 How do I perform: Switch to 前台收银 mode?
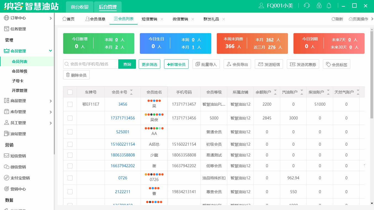(x=79, y=7)
